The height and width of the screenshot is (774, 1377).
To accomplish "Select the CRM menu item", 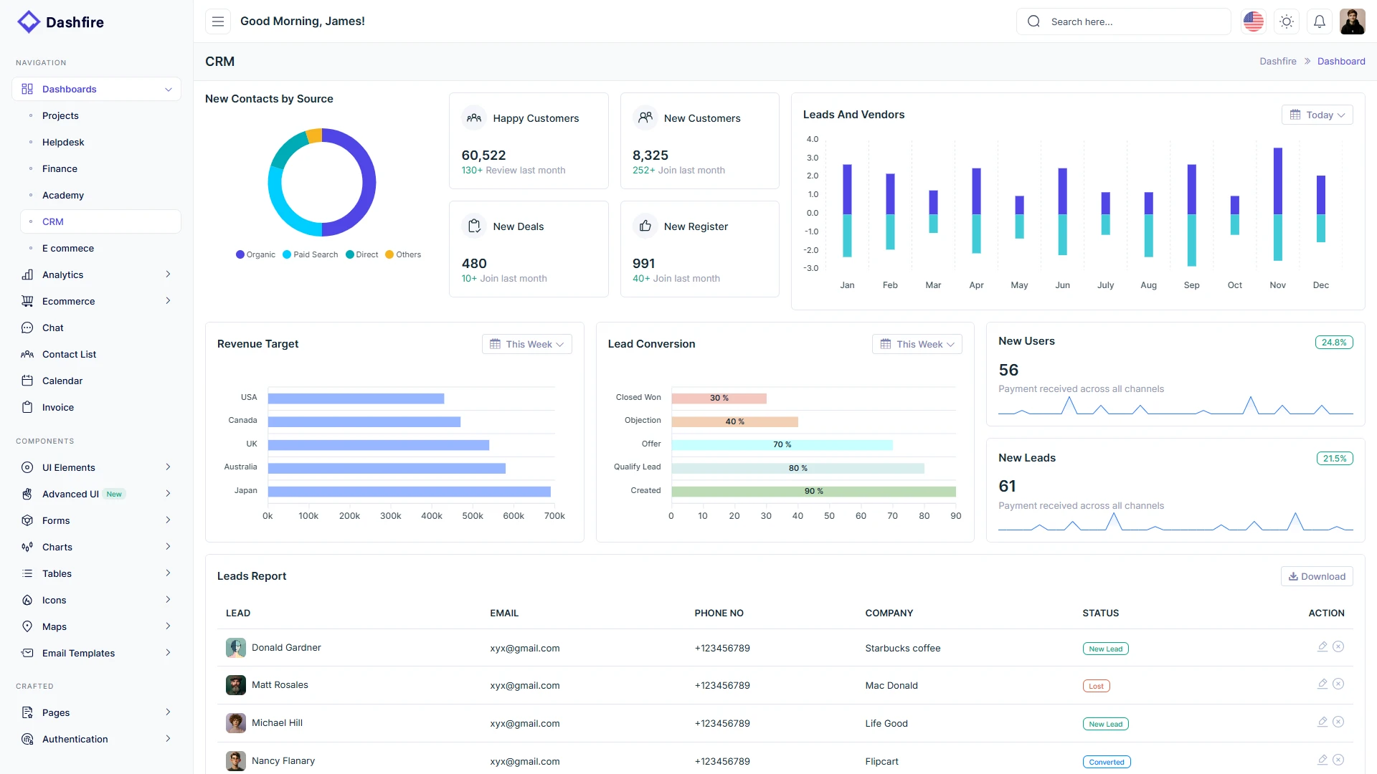I will click(x=100, y=221).
